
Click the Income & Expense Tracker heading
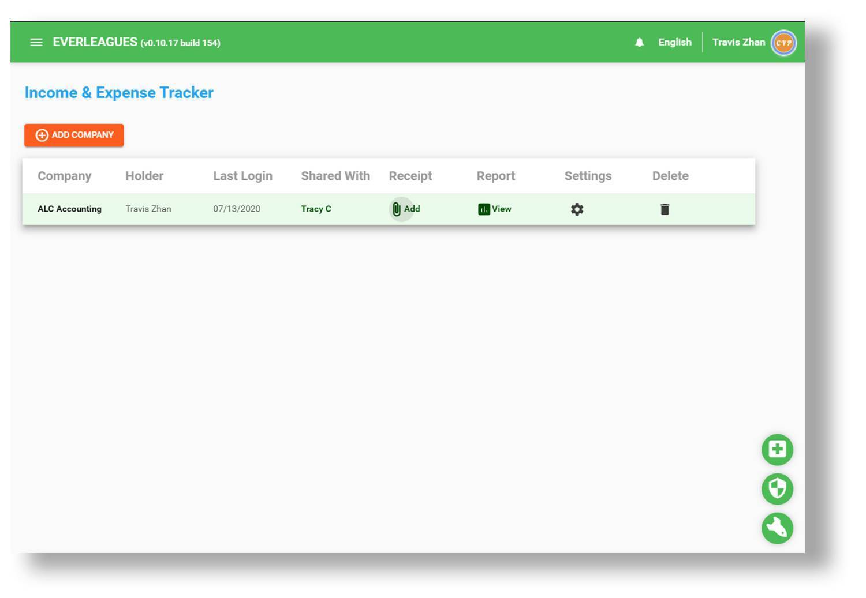[119, 93]
